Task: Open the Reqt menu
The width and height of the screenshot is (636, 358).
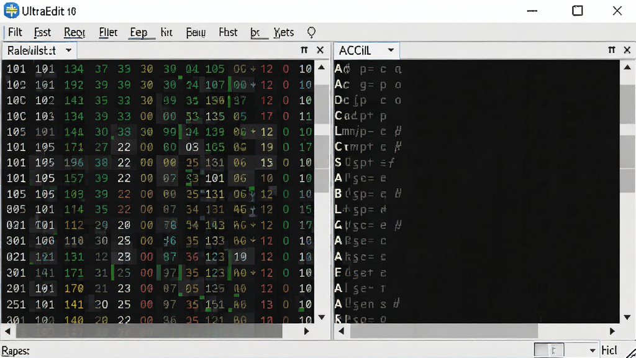Action: coord(75,32)
